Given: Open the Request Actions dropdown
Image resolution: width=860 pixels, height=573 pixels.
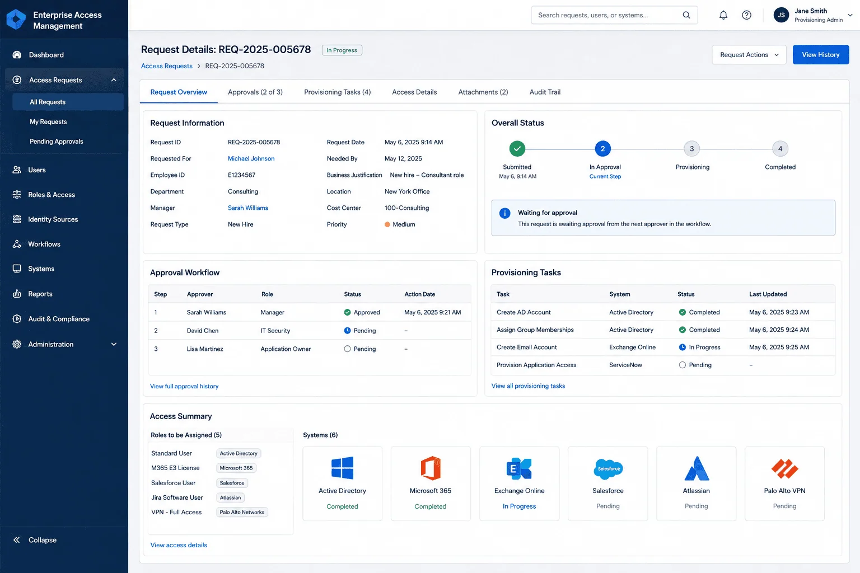Looking at the screenshot, I should tap(749, 55).
